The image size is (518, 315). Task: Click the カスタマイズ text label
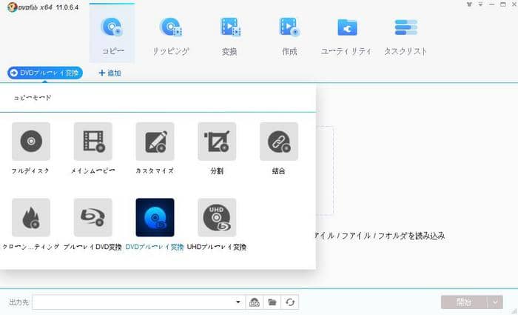[x=155, y=171]
